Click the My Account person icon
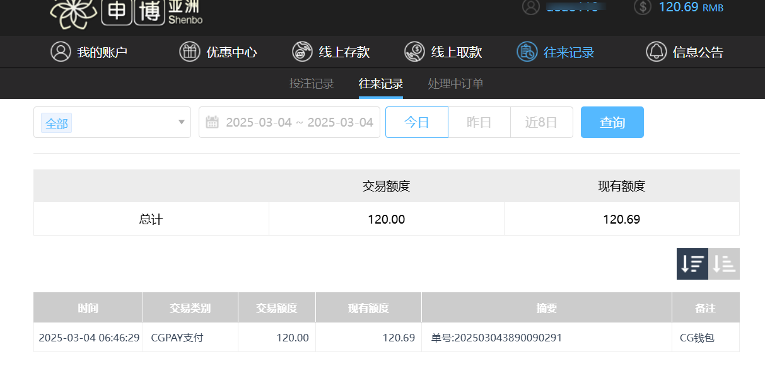Image resolution: width=765 pixels, height=371 pixels. [61, 52]
